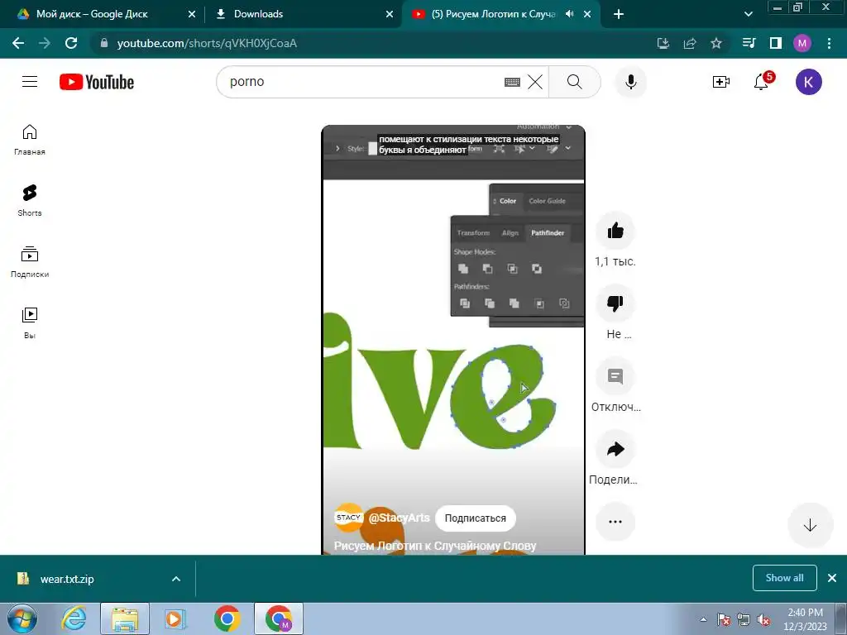
Task: Reload the page
Action: (x=71, y=43)
